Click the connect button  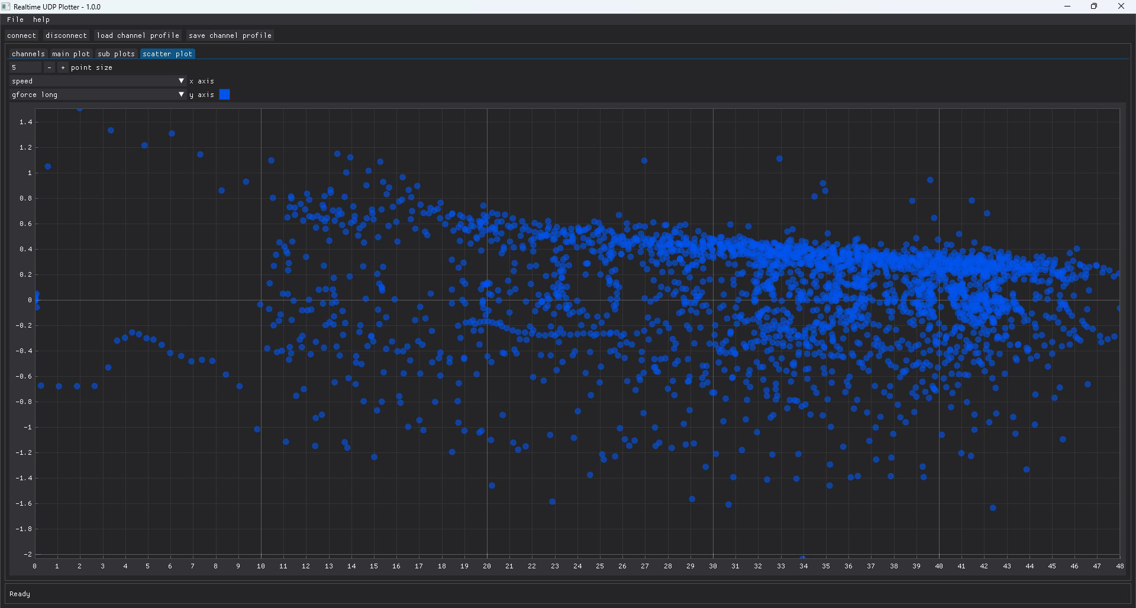point(22,35)
